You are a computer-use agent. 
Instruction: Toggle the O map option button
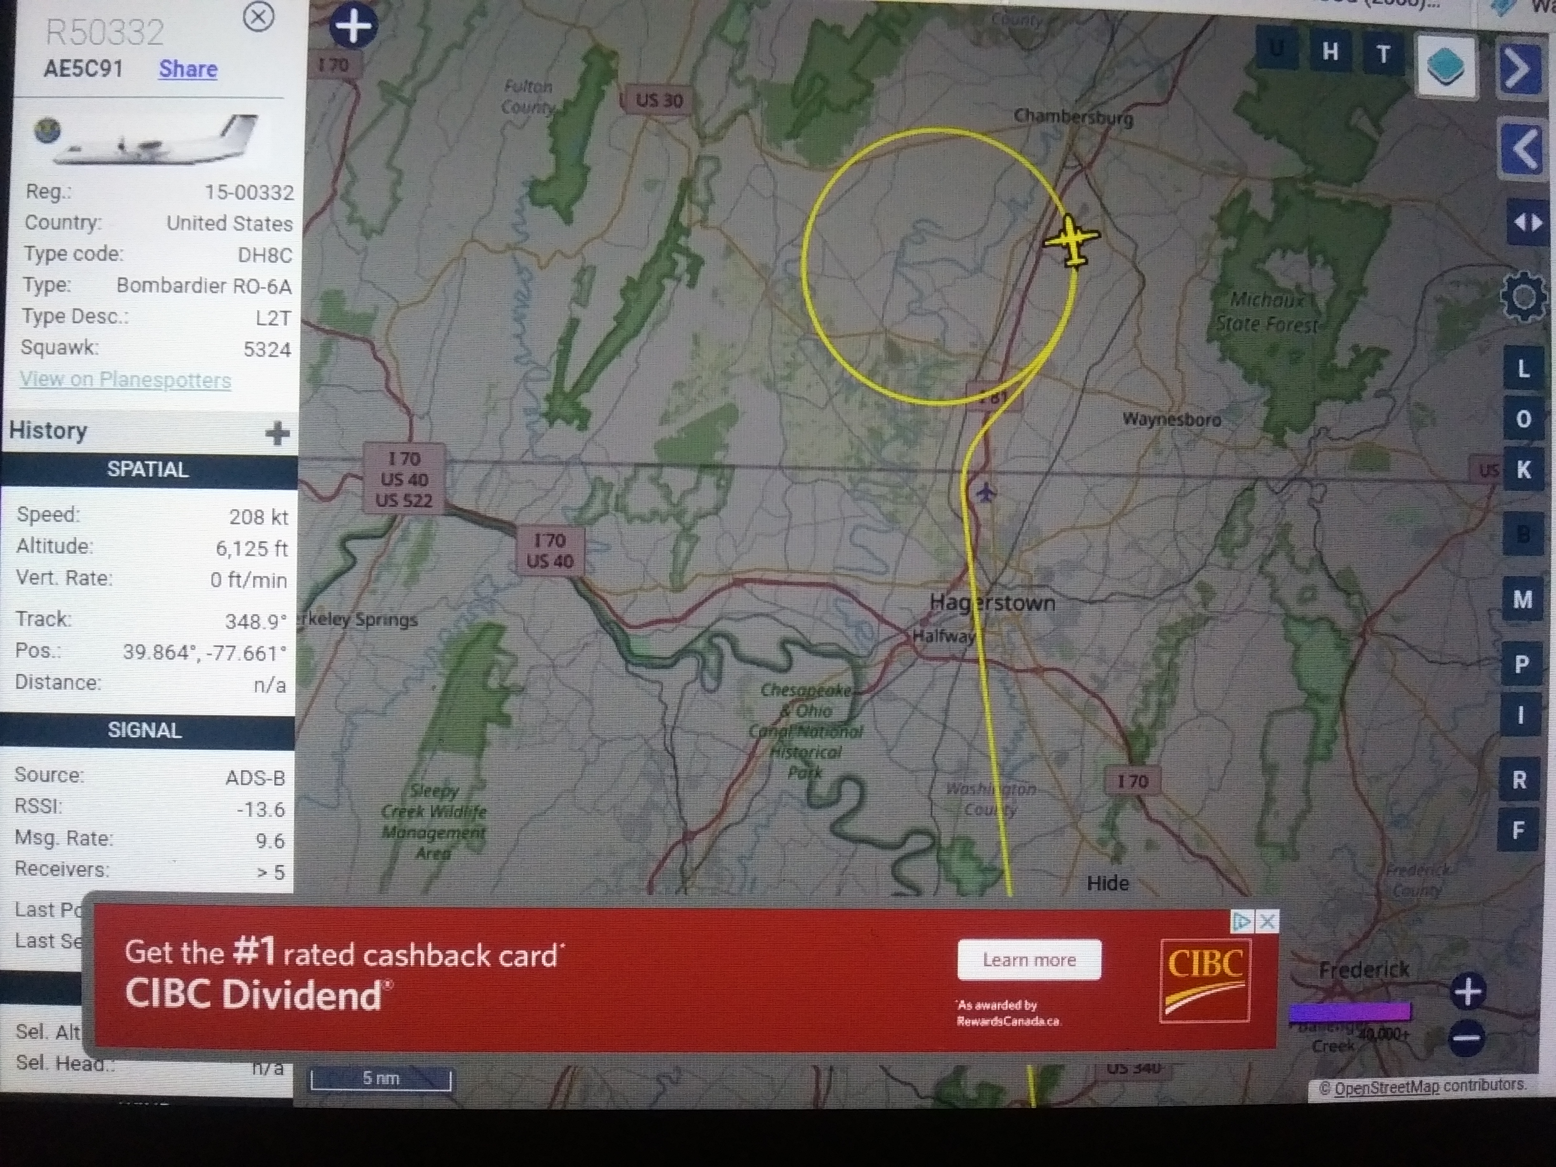tap(1523, 419)
